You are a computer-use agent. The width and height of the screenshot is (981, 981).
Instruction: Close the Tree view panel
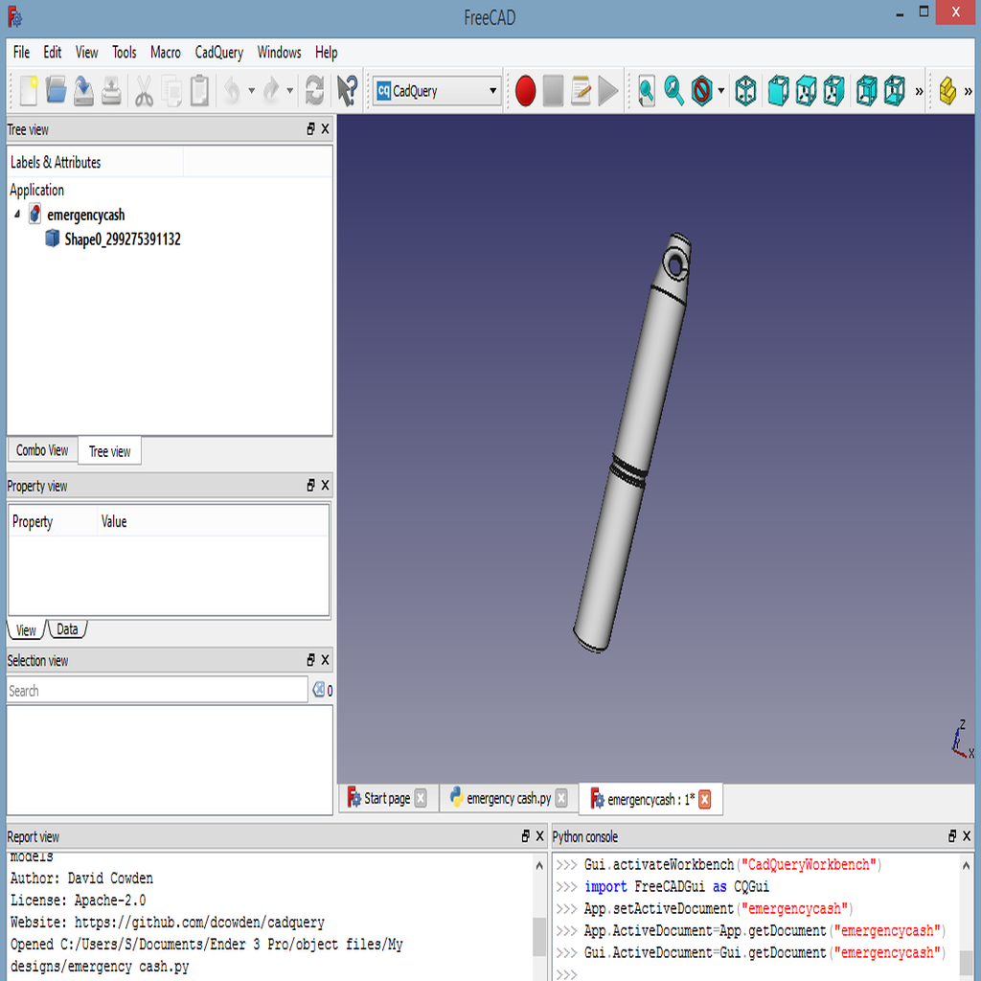click(326, 129)
